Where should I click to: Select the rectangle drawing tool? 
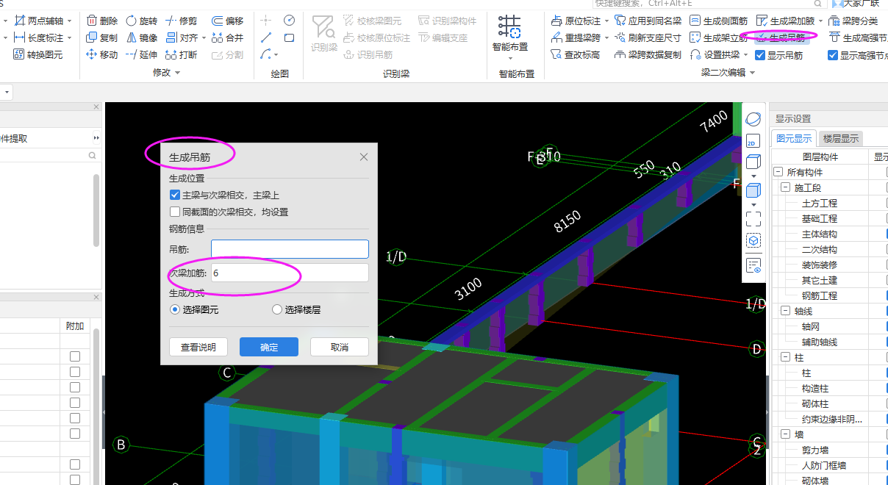289,37
